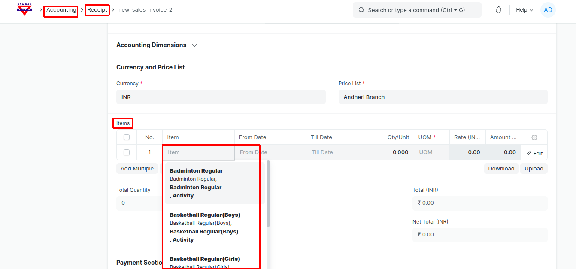The height and width of the screenshot is (269, 576).
Task: Open the Help dropdown menu
Action: [x=524, y=10]
